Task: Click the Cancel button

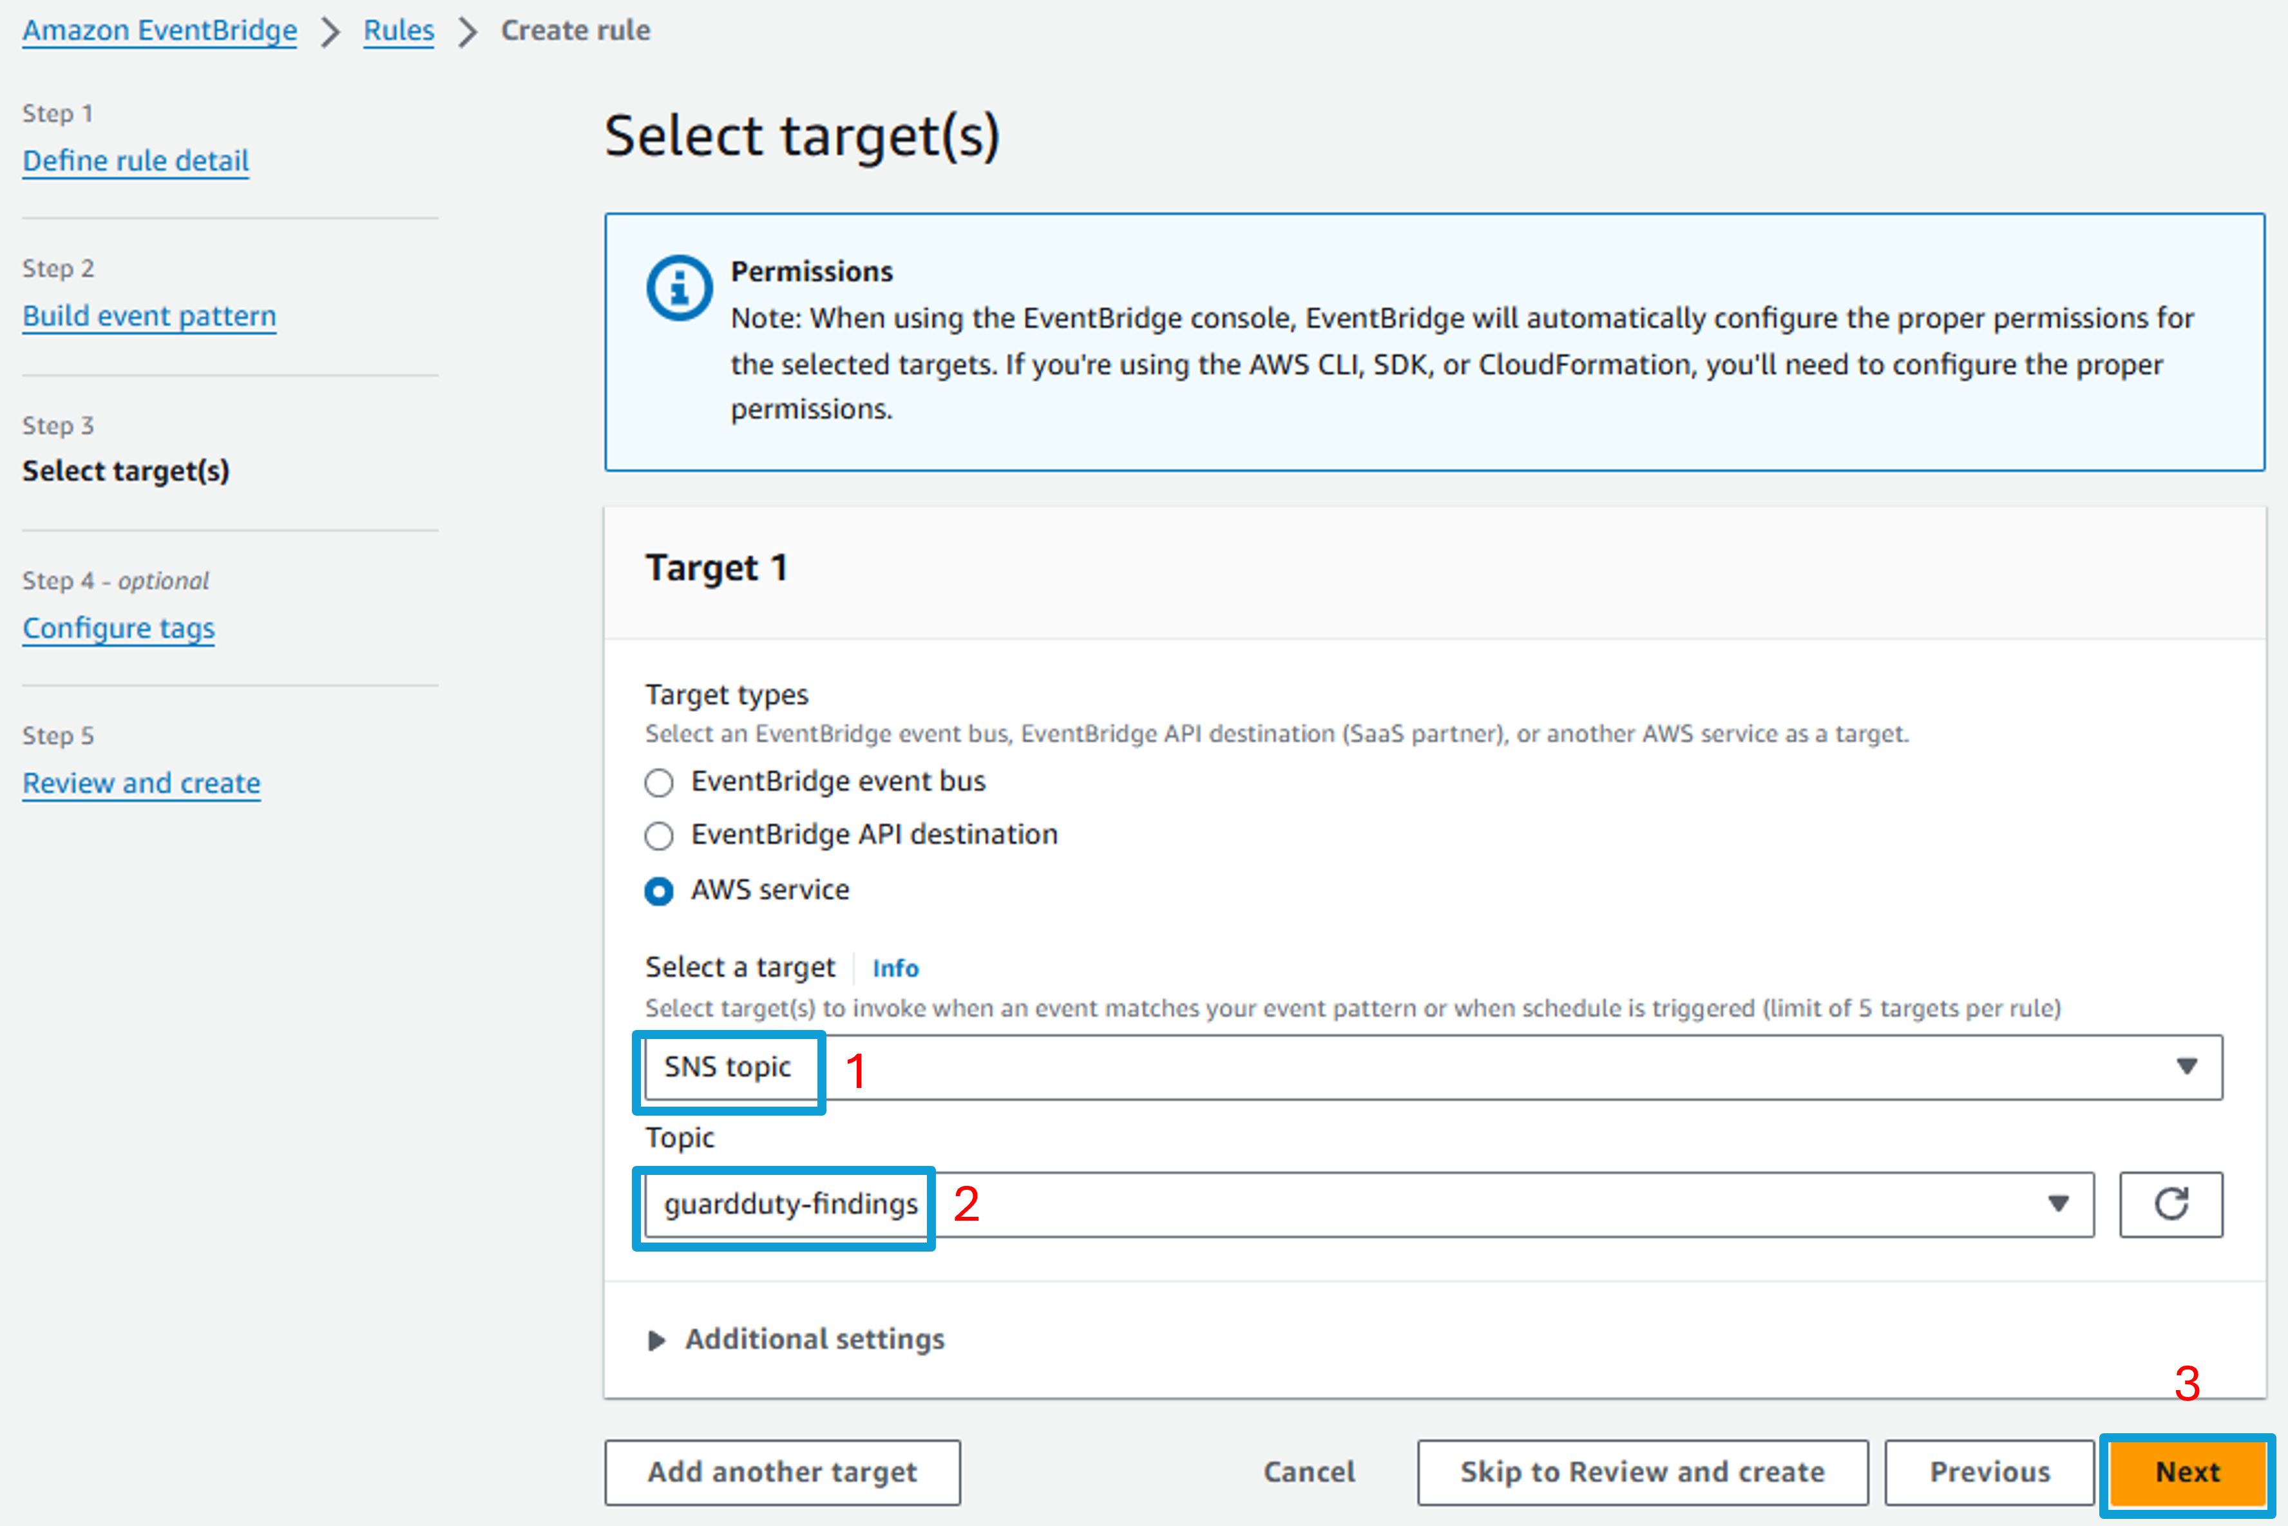Action: click(1309, 1473)
